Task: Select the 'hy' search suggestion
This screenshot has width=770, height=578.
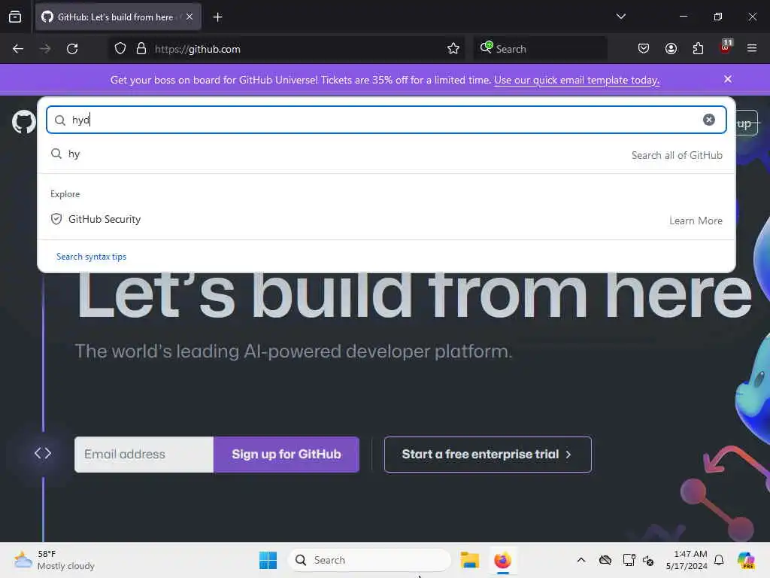Action: point(386,154)
